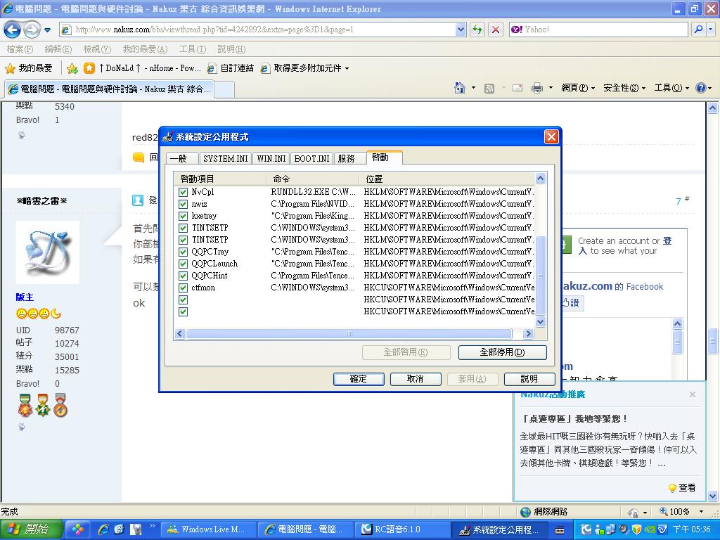
Task: Click the RSS feeds icon
Action: point(489,88)
